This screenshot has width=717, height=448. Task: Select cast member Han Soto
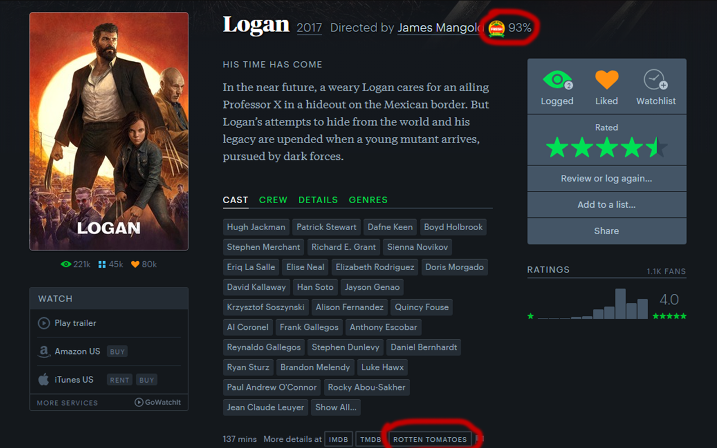(x=315, y=287)
